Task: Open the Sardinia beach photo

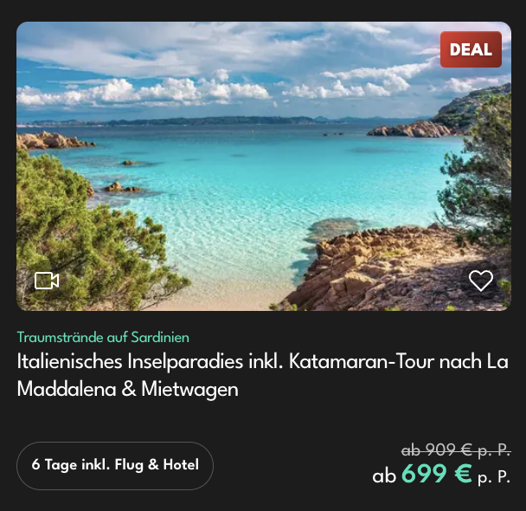Action: click(264, 166)
